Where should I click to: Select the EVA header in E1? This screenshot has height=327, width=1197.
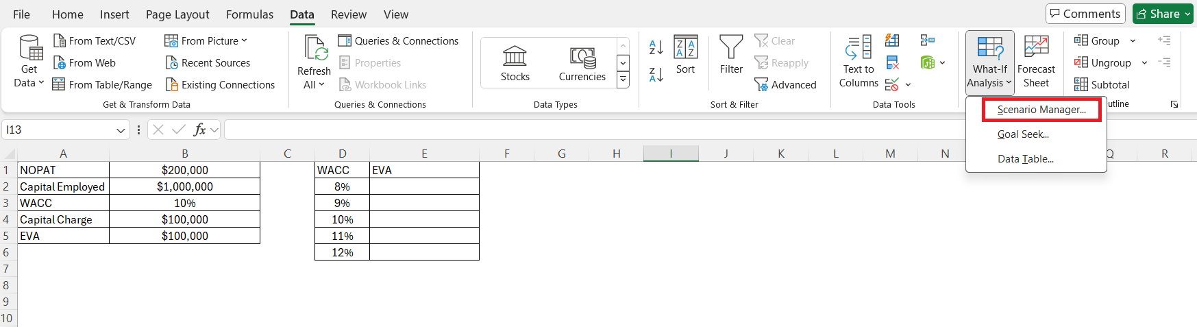pyautogui.click(x=424, y=170)
